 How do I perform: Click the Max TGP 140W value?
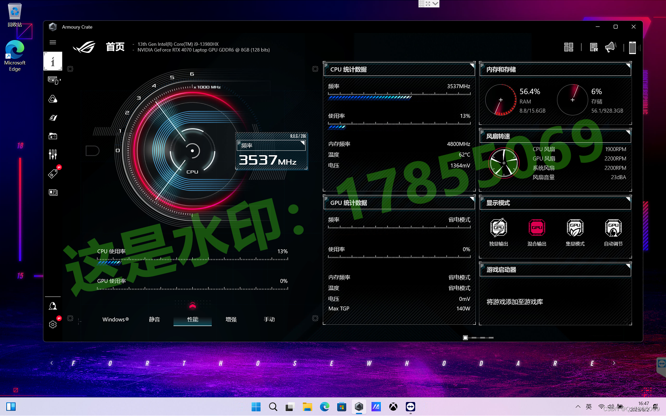(463, 309)
